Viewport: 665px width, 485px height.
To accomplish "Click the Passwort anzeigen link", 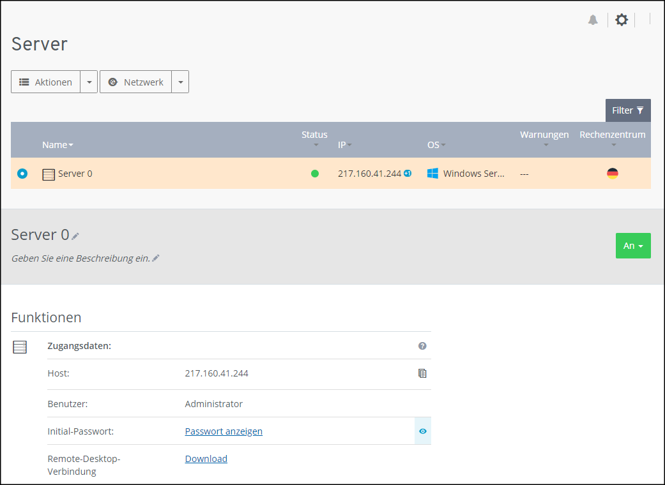I will click(x=224, y=431).
